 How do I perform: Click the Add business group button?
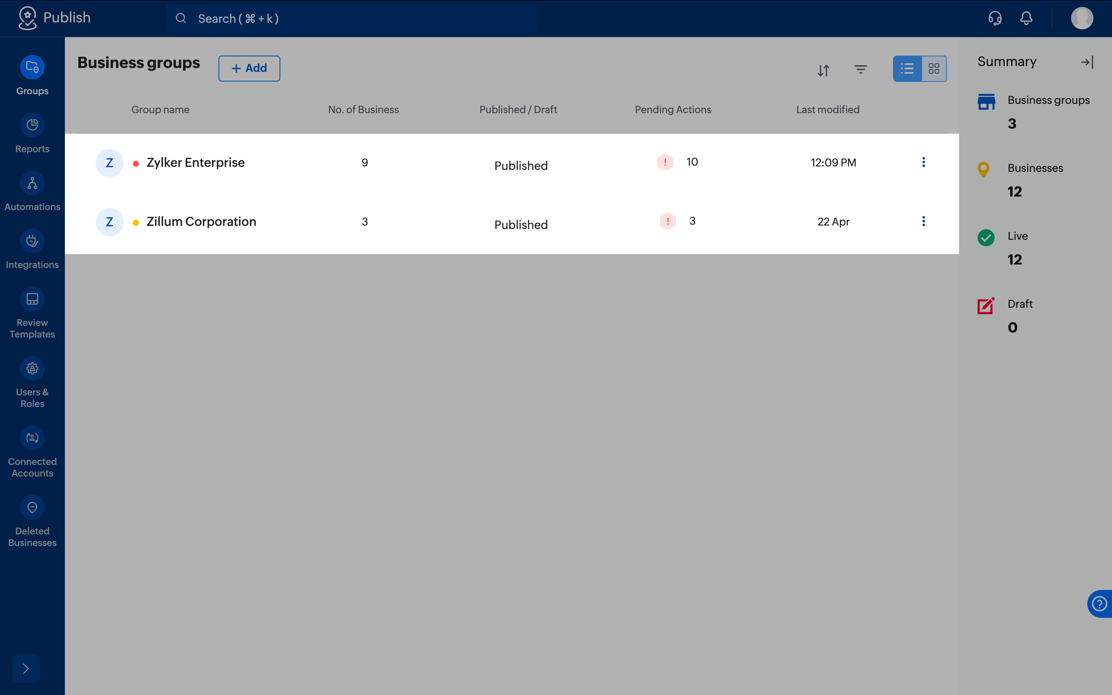(x=249, y=68)
